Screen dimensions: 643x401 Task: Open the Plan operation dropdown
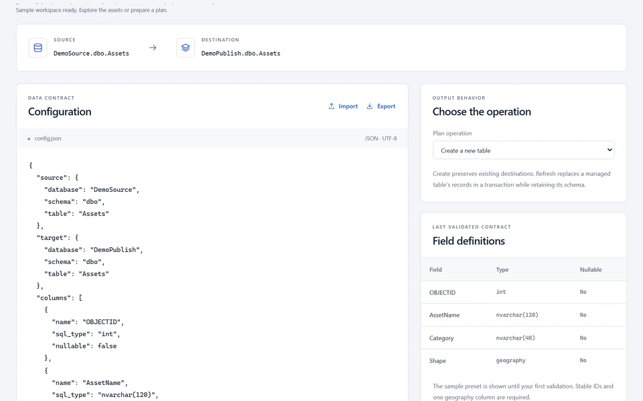[x=523, y=150]
